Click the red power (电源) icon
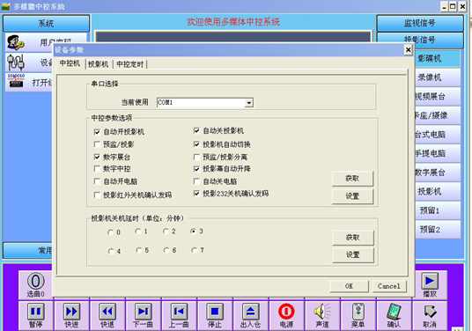Viewport: 472px width, 331px height. [286, 311]
